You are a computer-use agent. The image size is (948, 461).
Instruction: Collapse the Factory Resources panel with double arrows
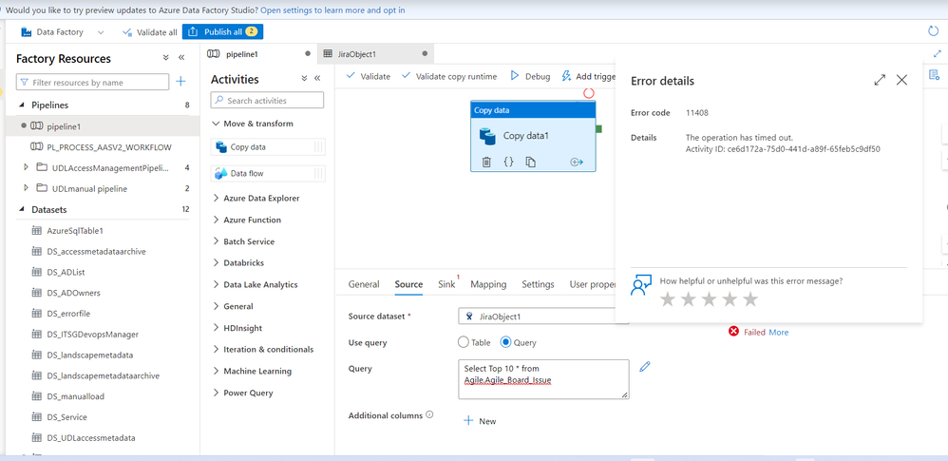click(180, 58)
